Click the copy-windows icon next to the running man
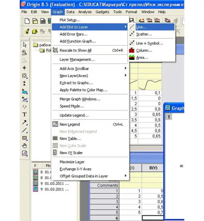 coord(167,20)
